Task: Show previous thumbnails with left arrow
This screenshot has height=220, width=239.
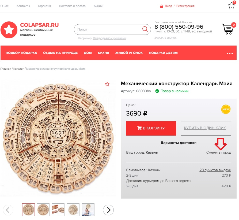Action: [x=8, y=210]
